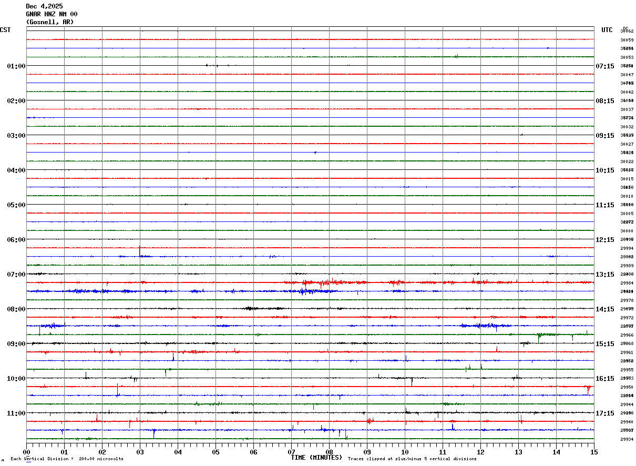Click minute 14 on the time axis
This screenshot has width=636, height=466.
coord(556,452)
